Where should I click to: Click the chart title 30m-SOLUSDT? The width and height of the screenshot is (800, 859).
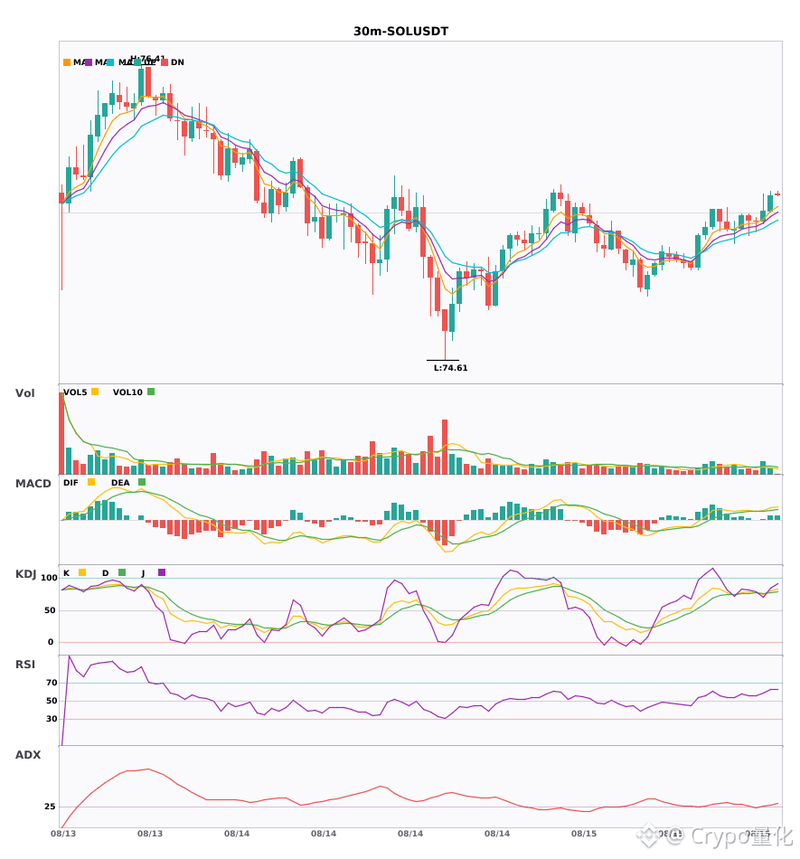click(400, 32)
